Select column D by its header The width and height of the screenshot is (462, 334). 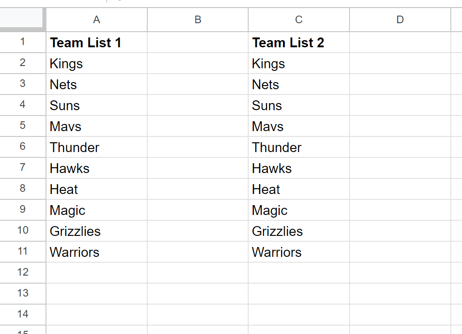click(400, 20)
